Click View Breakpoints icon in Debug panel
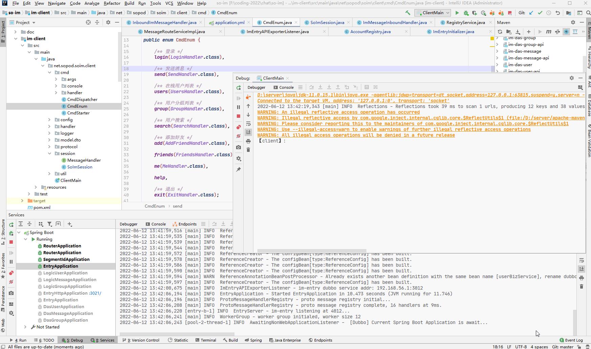Viewport: 591px width, 349px height. (238, 127)
